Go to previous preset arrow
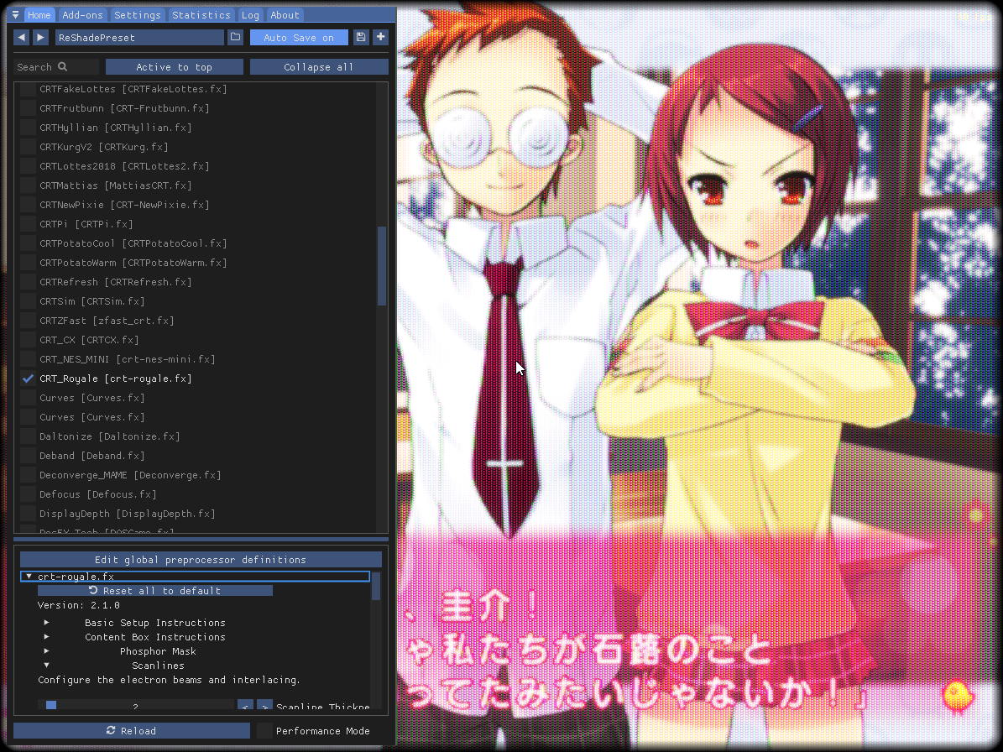The width and height of the screenshot is (1003, 752). point(21,37)
